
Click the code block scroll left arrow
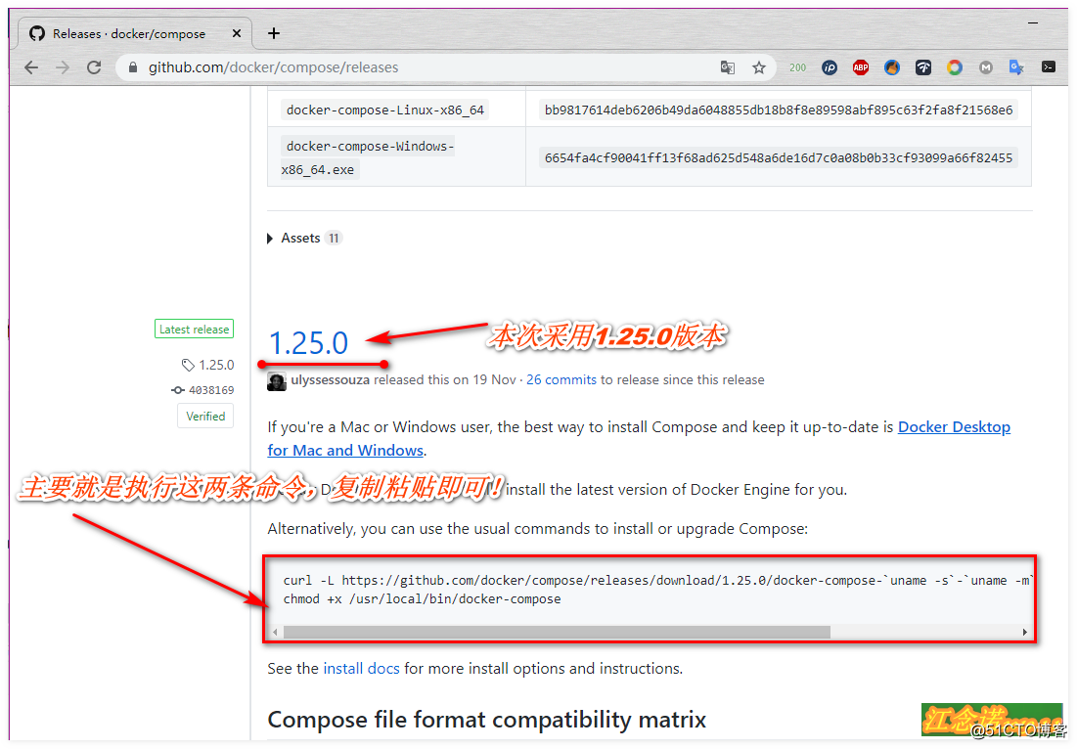pos(275,632)
